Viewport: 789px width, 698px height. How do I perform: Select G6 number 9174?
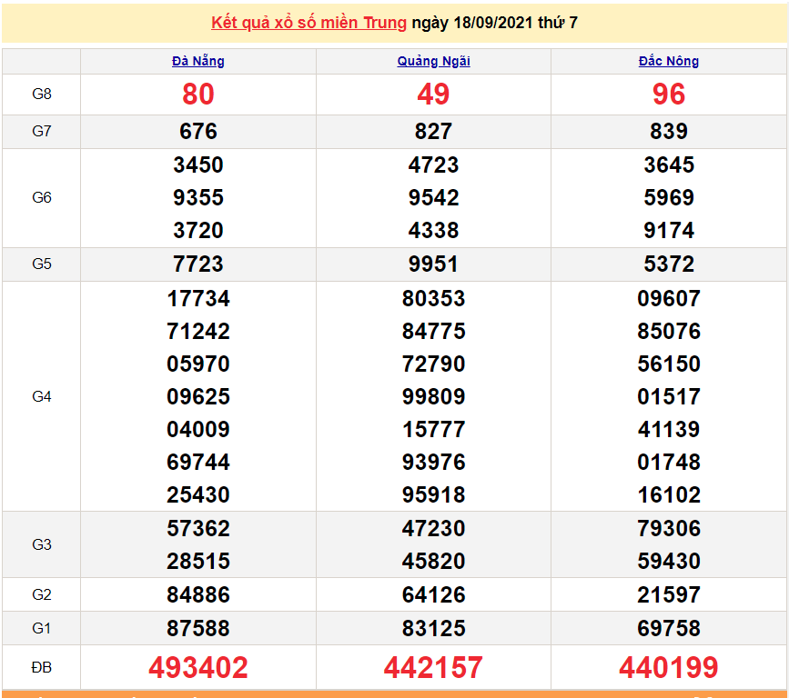click(669, 230)
